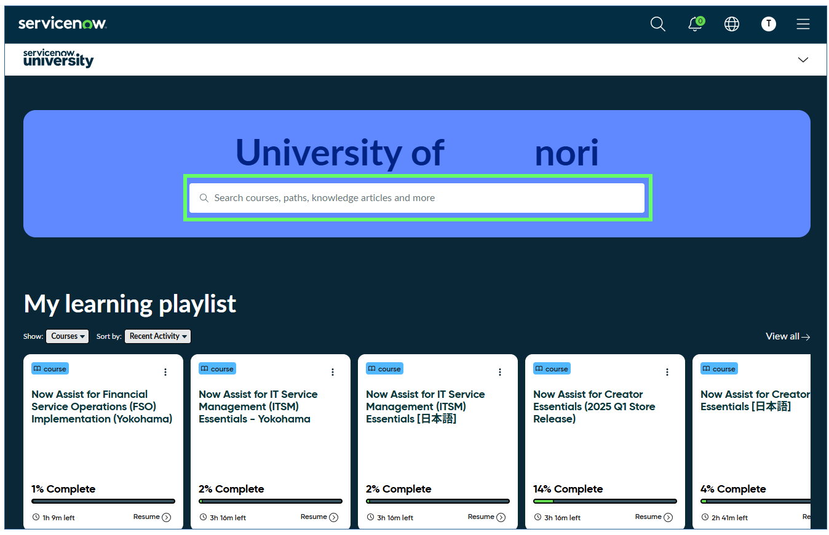The image size is (829, 535).
Task: Click the 4% Complete text
Action: coord(733,489)
